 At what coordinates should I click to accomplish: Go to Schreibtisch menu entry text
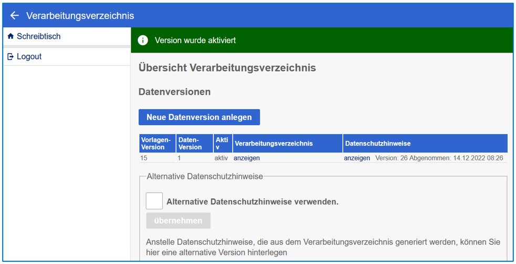[38, 36]
